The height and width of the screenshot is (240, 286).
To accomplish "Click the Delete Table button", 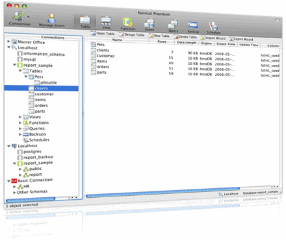I will tap(185, 37).
